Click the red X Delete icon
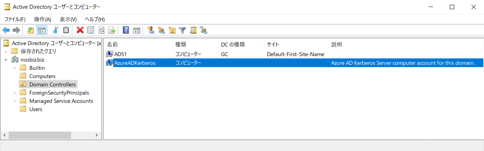Viewport: 484px width, 151px height. [x=80, y=30]
